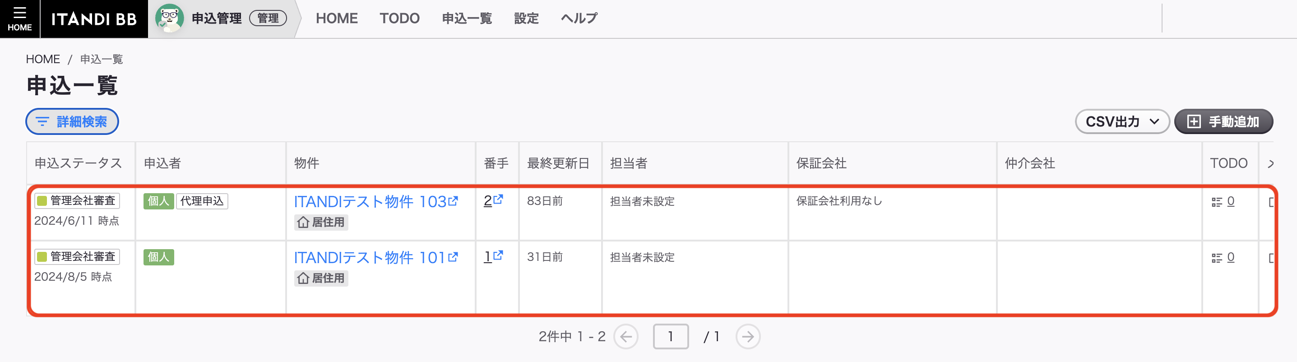Click the ITANDI BB logo
This screenshot has height=362, width=1297.
[x=94, y=19]
